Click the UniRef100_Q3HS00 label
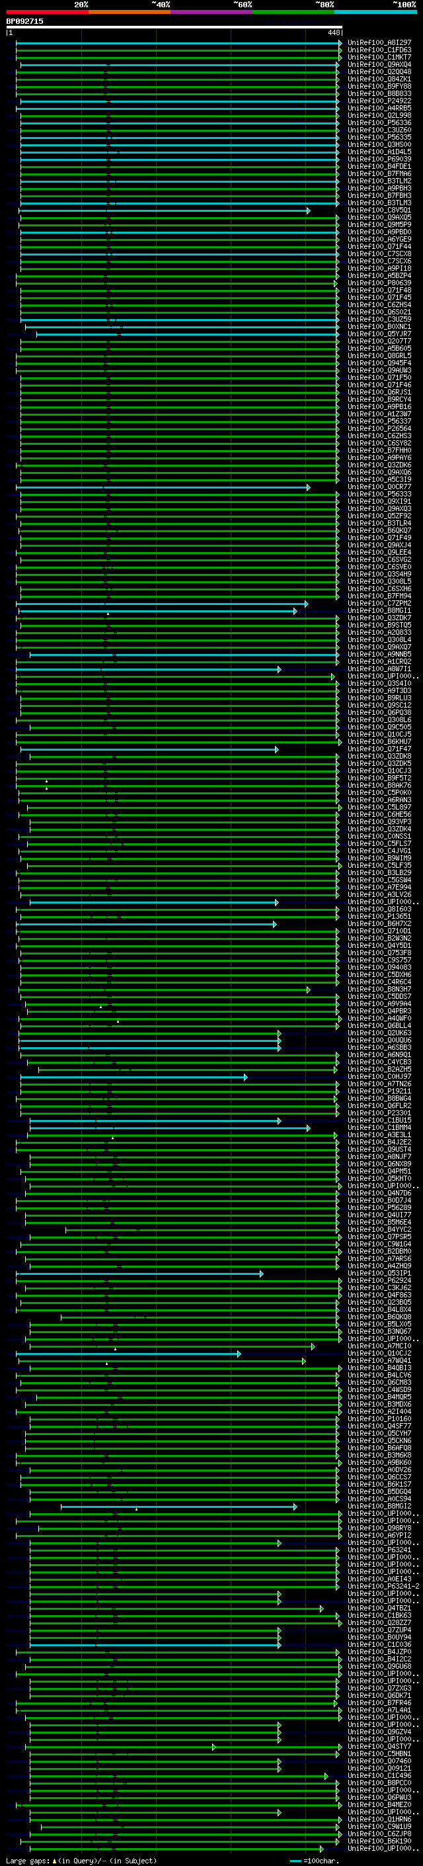Screen dimensions: 423x1866 point(379,144)
